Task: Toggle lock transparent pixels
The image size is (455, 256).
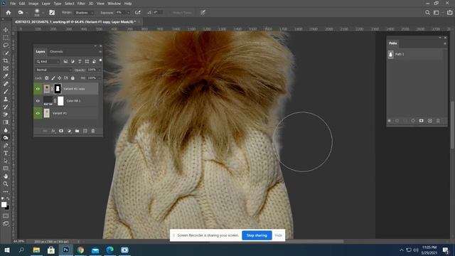Action: (46, 78)
